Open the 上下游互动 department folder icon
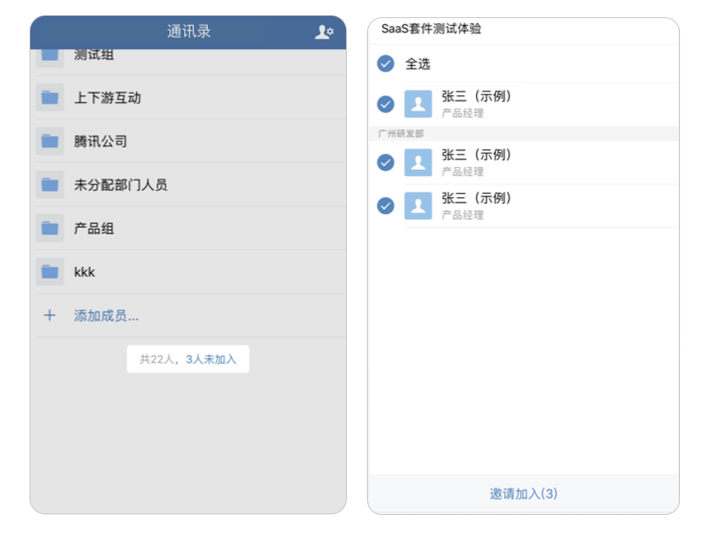703x533 pixels. (x=49, y=97)
